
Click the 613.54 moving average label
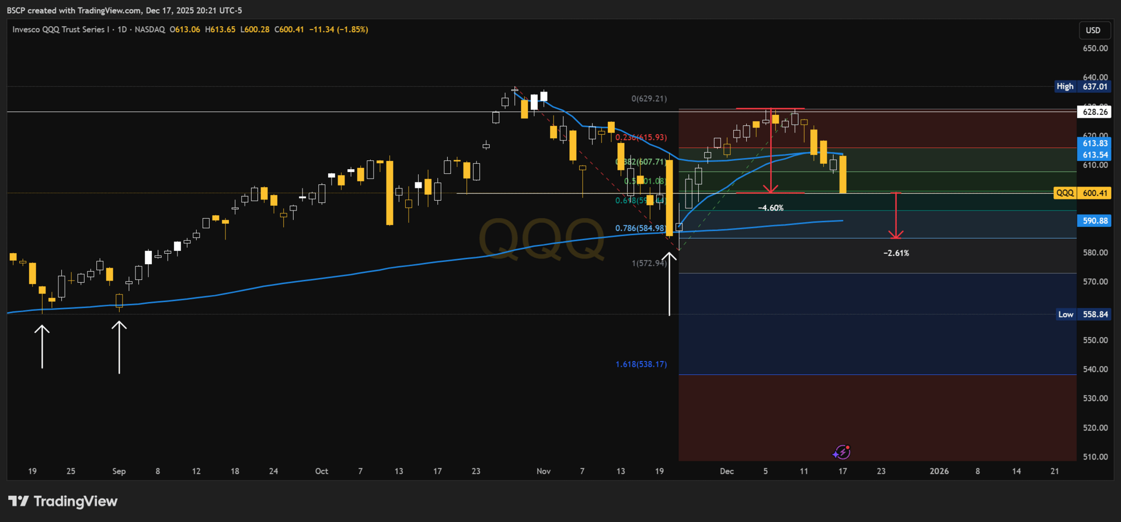[x=1094, y=155]
